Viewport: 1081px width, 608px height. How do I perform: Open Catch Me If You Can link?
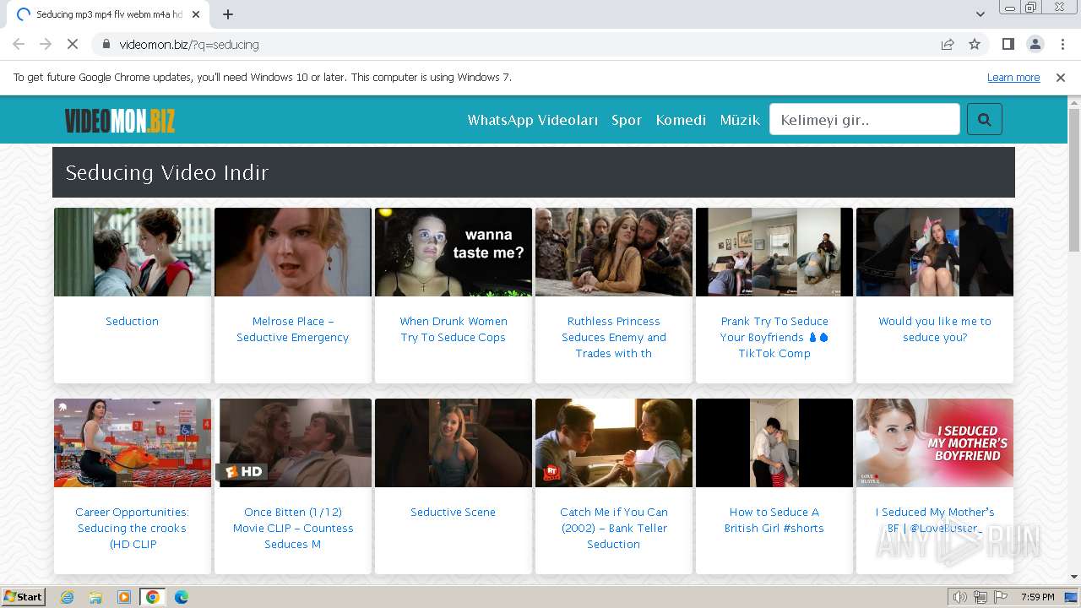pyautogui.click(x=614, y=528)
